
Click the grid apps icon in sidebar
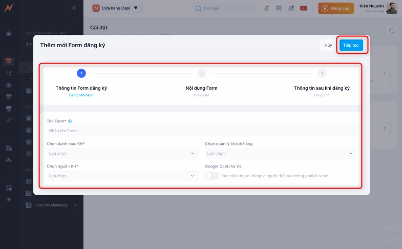tap(9, 188)
